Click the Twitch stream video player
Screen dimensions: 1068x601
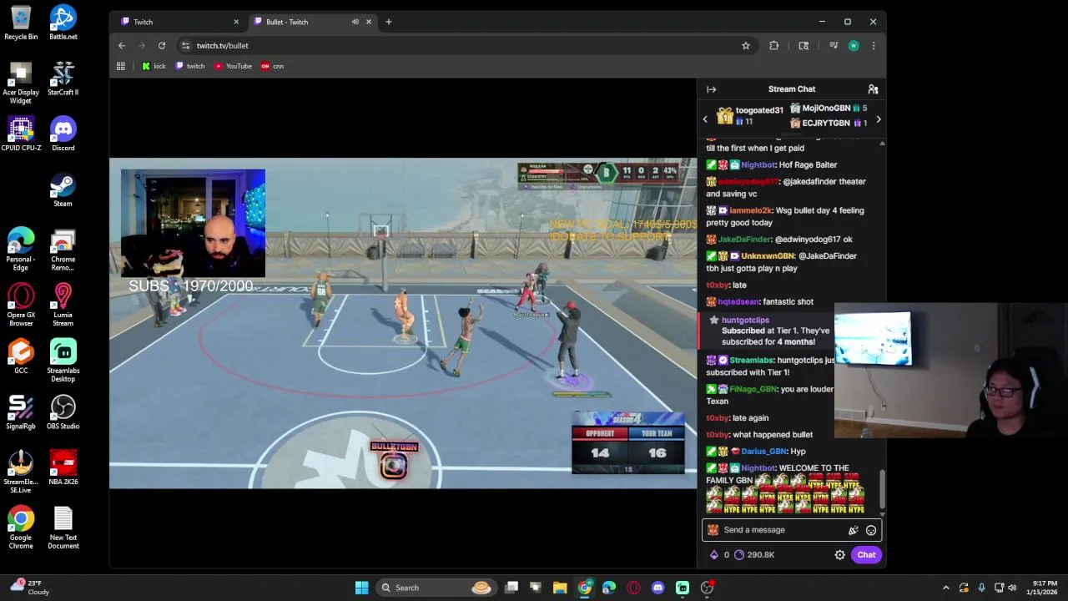pos(403,323)
